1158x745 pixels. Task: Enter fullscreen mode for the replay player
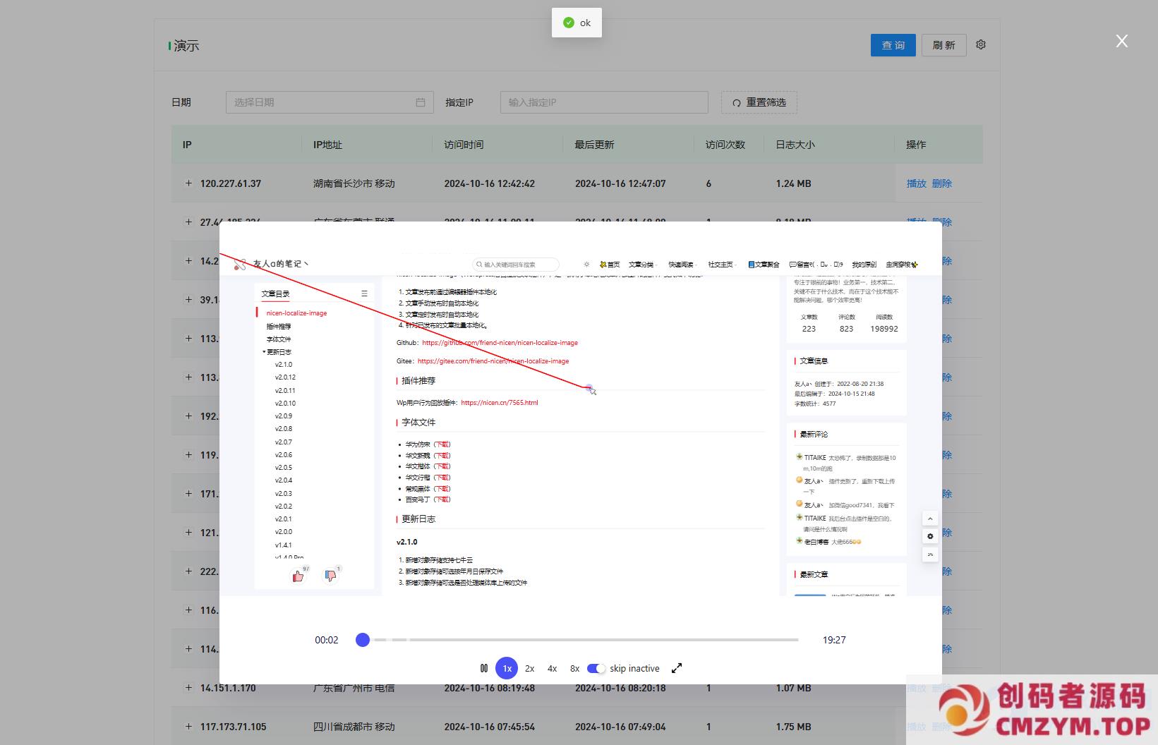coord(677,668)
